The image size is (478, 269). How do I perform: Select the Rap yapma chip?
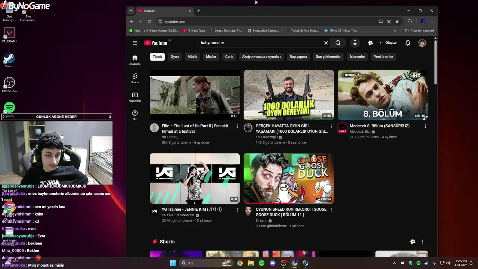coord(298,57)
